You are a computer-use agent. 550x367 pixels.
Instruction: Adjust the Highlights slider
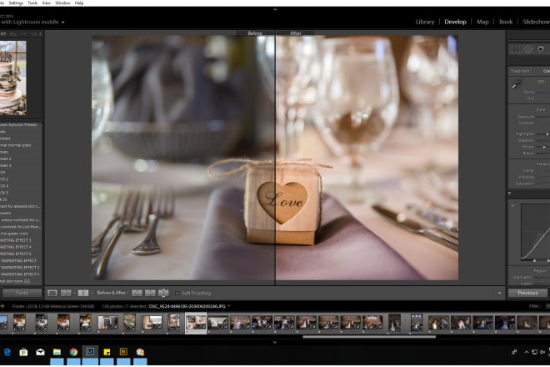coord(546,133)
